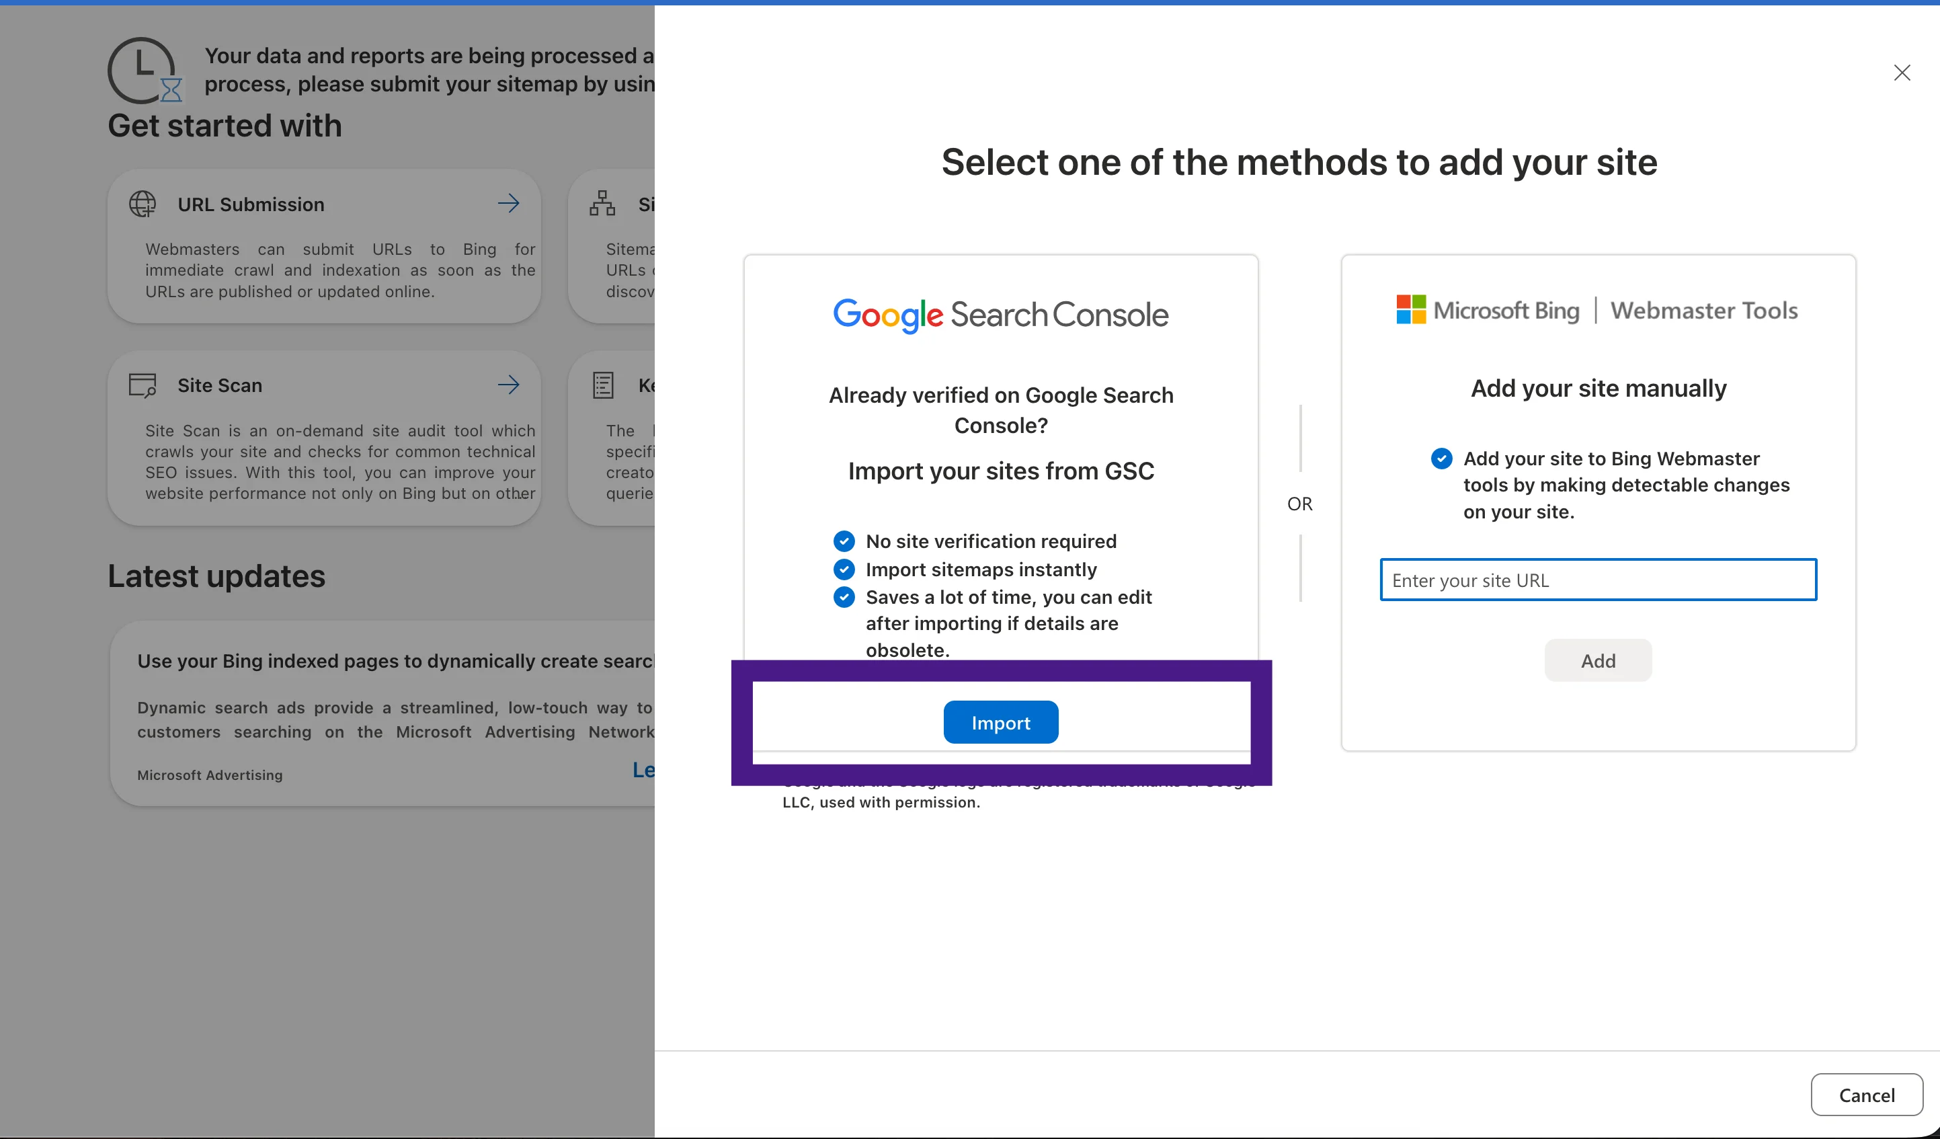Screen dimensions: 1940x1139
Task: Click the Google Search Console logo
Action: [x=1001, y=315]
